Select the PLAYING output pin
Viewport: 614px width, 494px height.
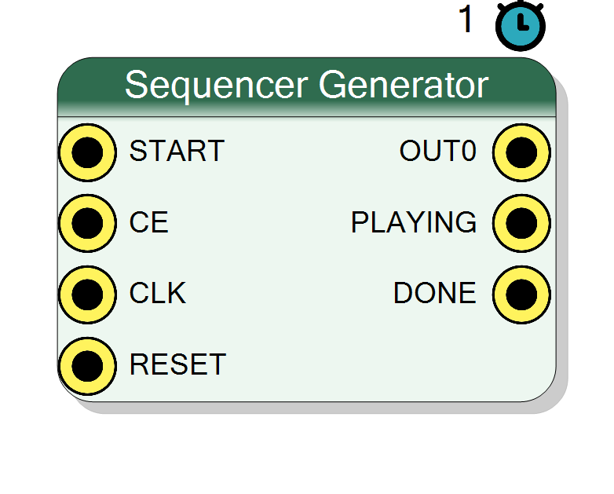click(x=521, y=223)
